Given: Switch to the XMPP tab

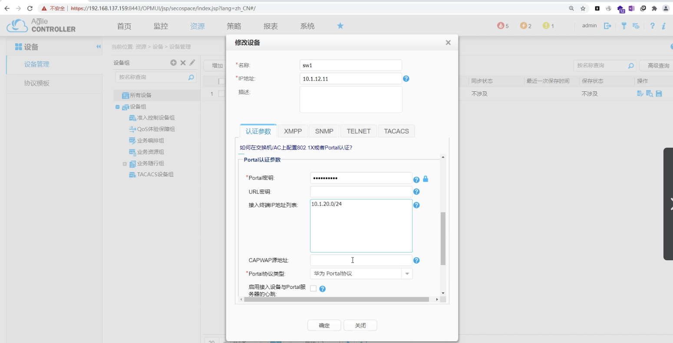Looking at the screenshot, I should [293, 131].
